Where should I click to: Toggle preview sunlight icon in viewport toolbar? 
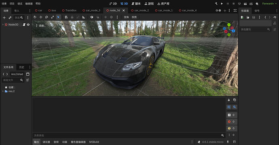(106, 17)
